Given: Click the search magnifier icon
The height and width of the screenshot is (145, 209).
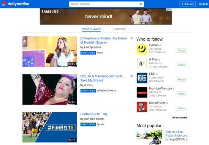Looking at the screenshot, I should coord(141,4).
